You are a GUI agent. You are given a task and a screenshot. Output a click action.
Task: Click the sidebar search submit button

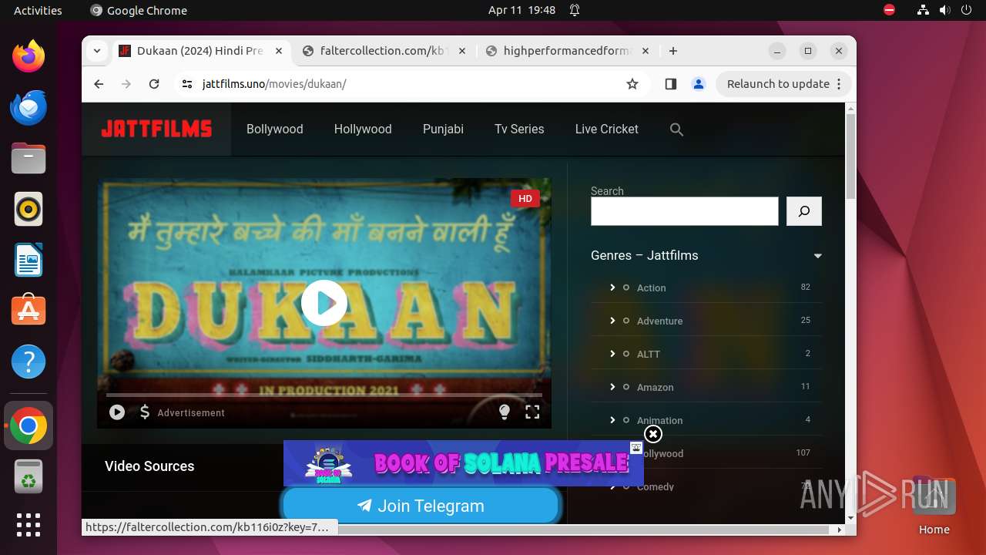click(x=804, y=211)
